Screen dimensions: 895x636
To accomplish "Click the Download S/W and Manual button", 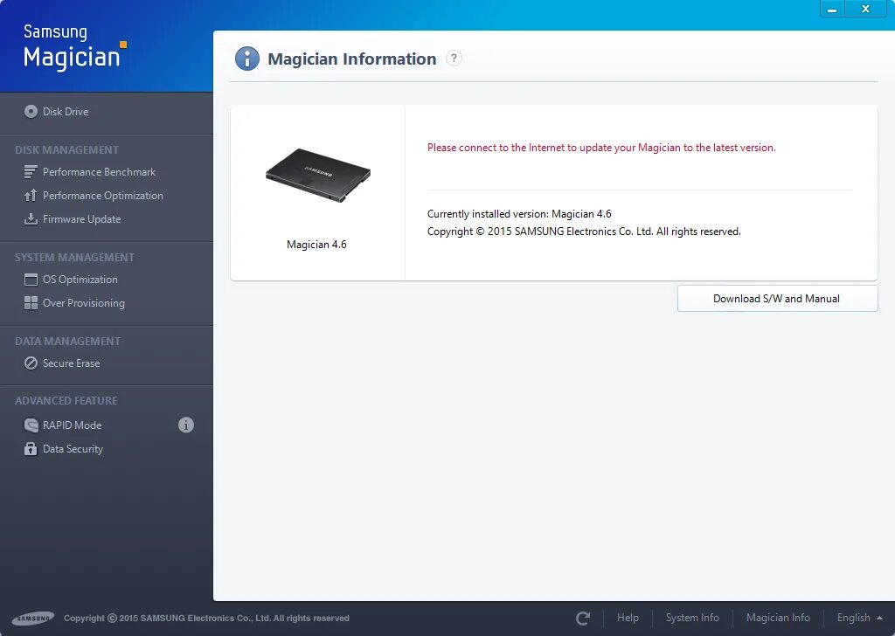I will [x=776, y=298].
